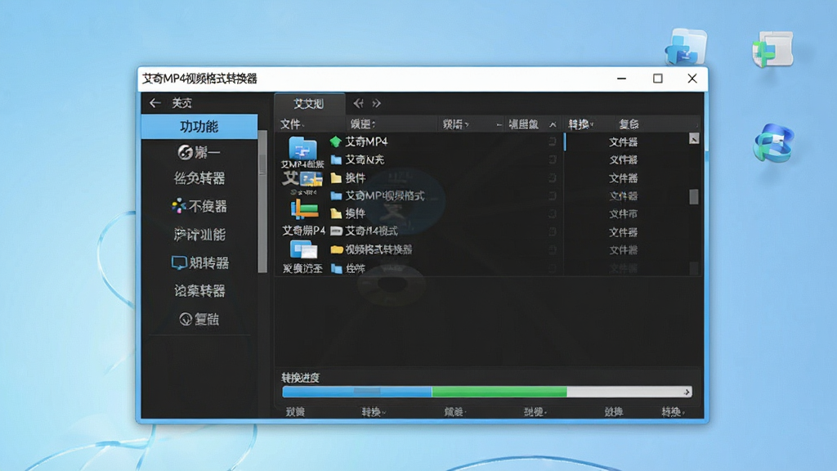Click the blue folder icon beside 艾奇MP视频格式
The image size is (837, 471).
(x=336, y=196)
